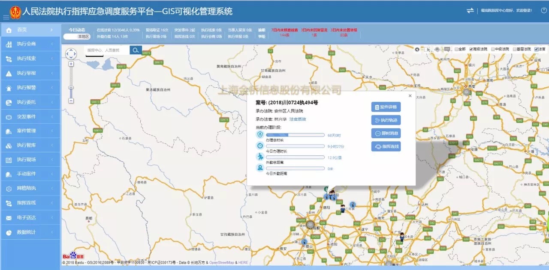This screenshot has width=549, height=270.
Task: Click the map zoom-out minus button
Action: point(71,101)
